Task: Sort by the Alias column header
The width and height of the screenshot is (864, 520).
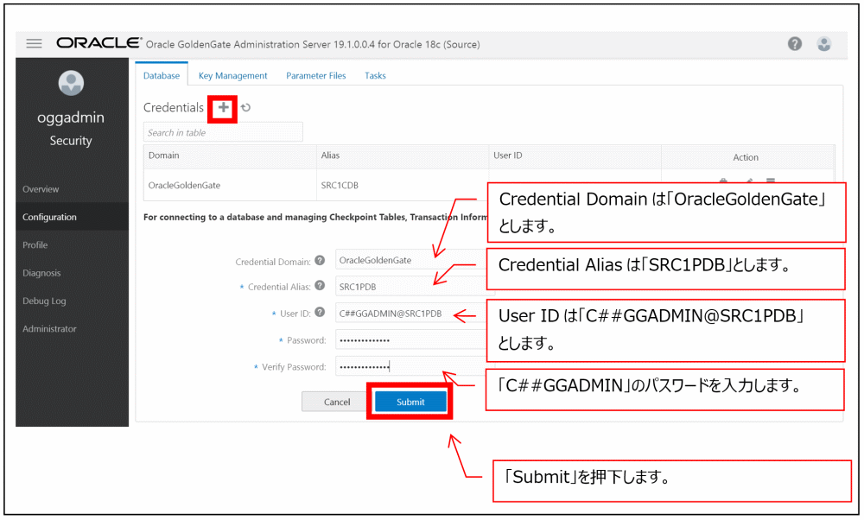Action: pyautogui.click(x=403, y=155)
